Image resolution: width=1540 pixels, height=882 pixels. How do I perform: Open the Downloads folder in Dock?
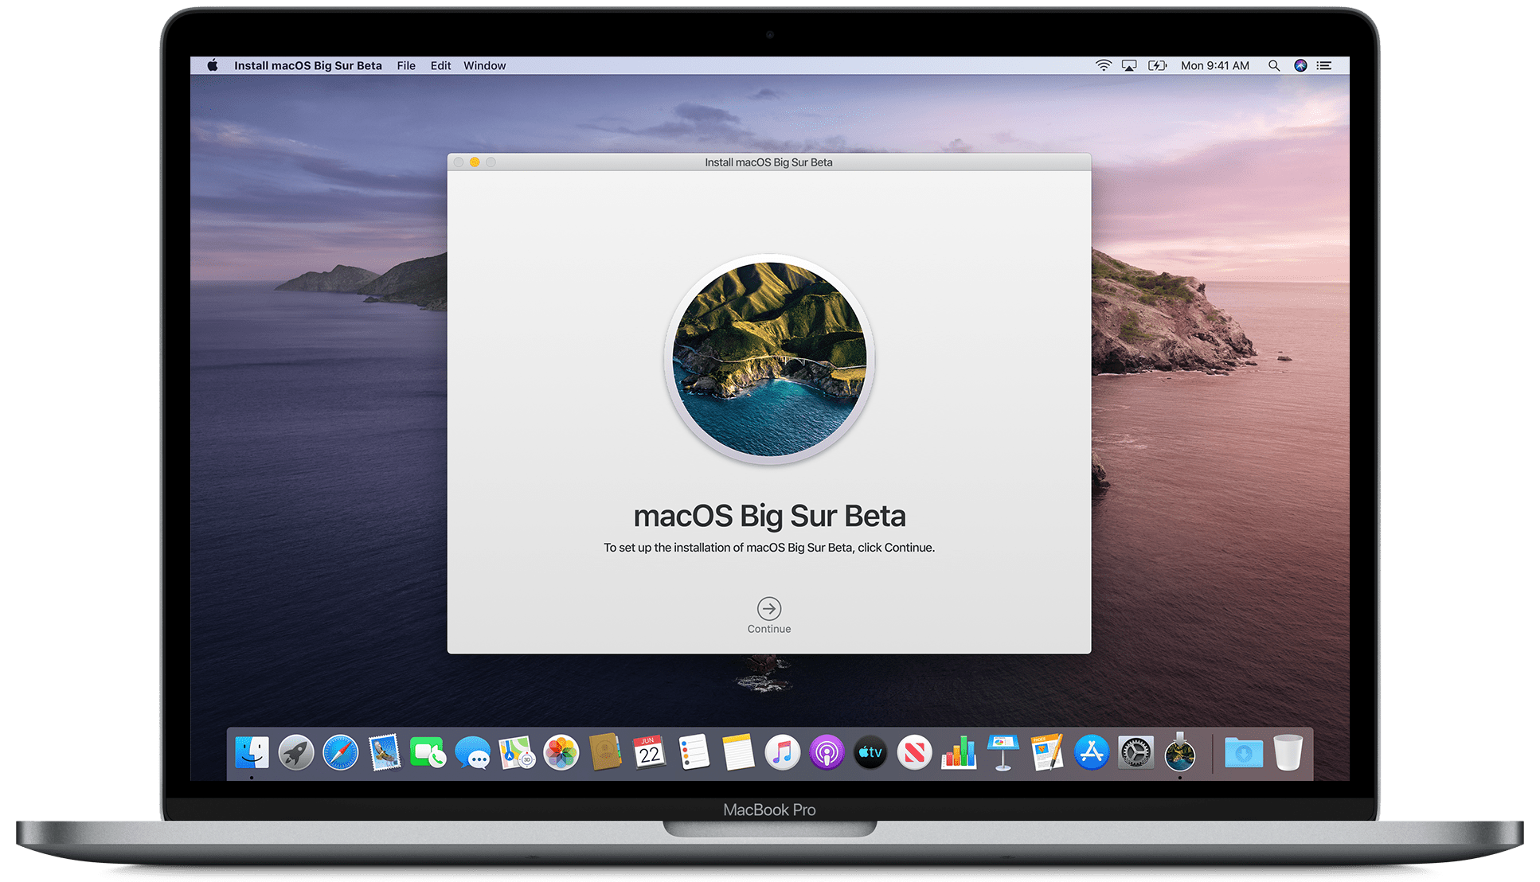(1244, 752)
